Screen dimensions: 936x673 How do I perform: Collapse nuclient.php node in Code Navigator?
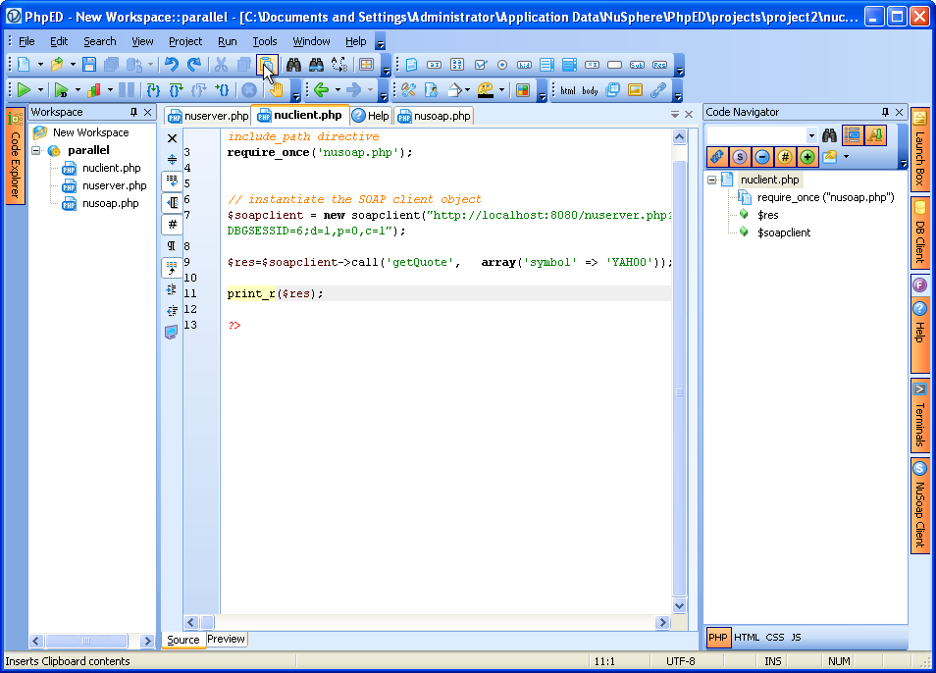[711, 180]
